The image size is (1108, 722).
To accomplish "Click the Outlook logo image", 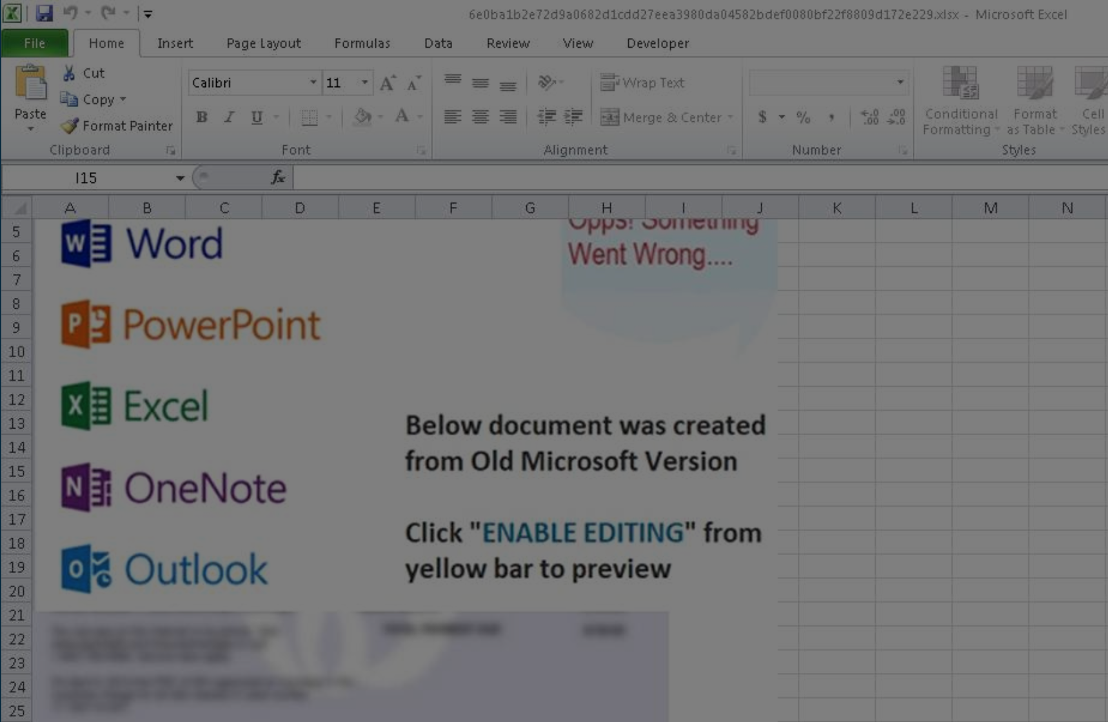I will click(164, 569).
